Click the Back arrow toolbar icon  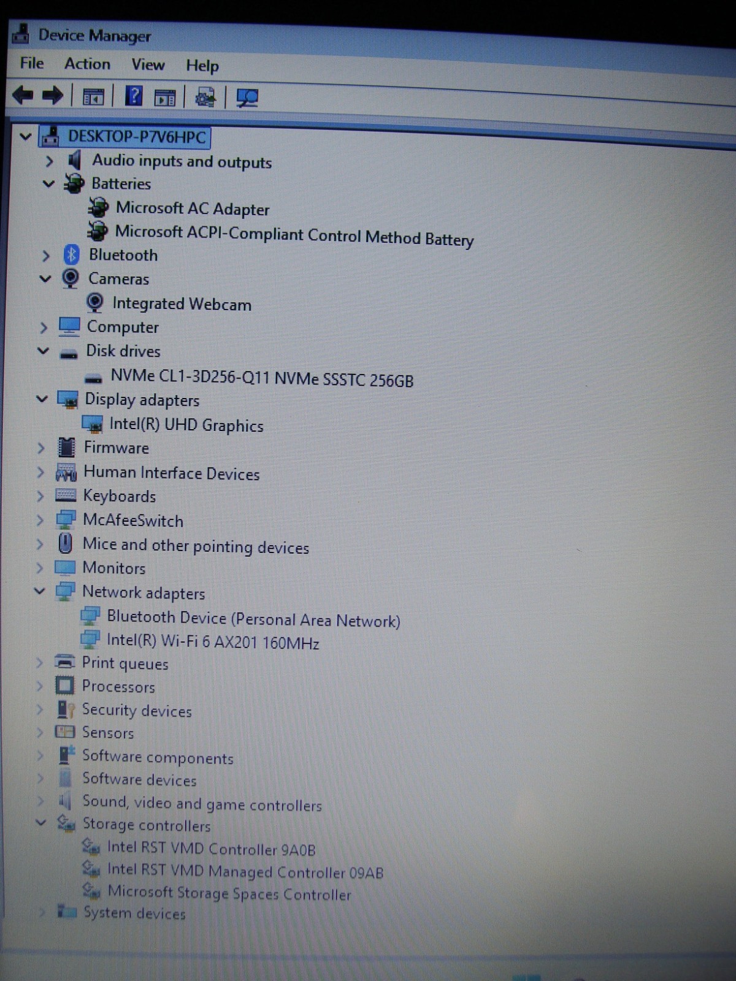point(23,95)
